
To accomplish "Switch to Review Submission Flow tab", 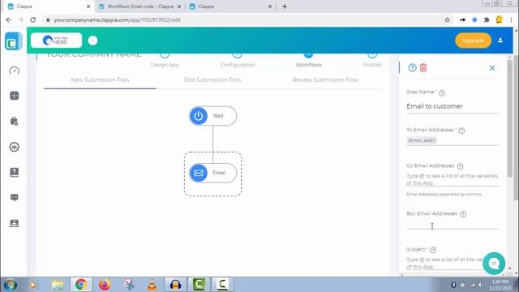I will tap(325, 79).
